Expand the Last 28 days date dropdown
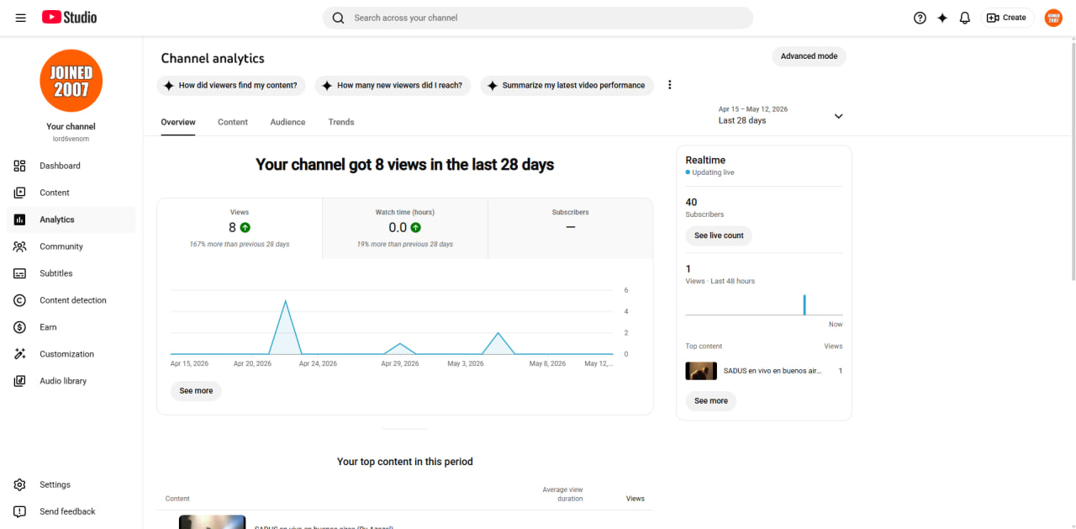 (781, 115)
